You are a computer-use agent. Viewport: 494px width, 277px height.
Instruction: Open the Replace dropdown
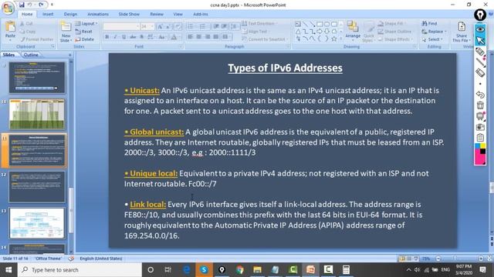[434, 32]
